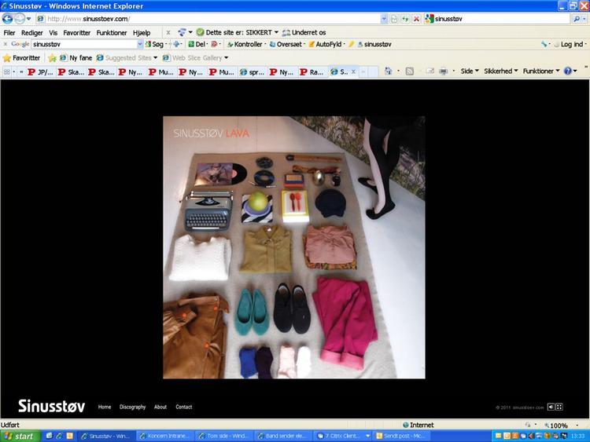The image size is (590, 442).
Task: Open the Ny fane favorite link
Action: (76, 58)
